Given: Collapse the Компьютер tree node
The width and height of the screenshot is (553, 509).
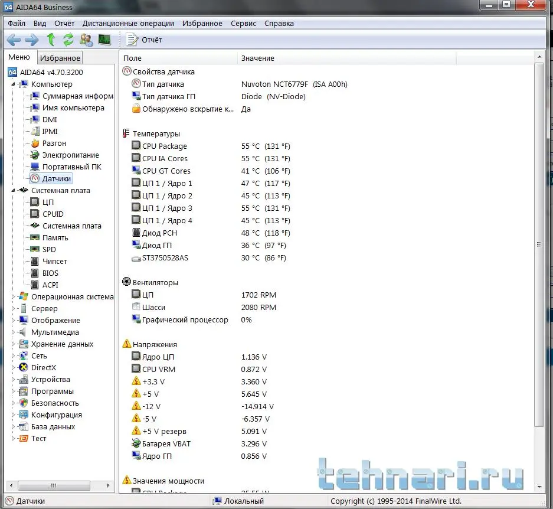Looking at the screenshot, I should (x=13, y=84).
